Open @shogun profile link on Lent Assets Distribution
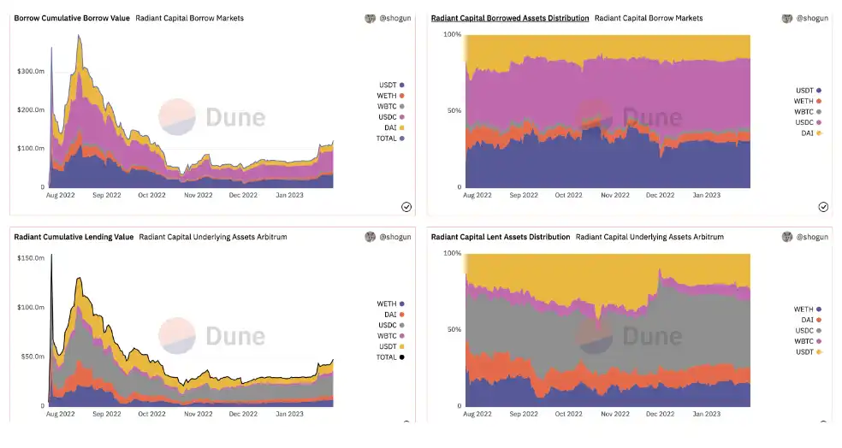The image size is (842, 448). [812, 237]
